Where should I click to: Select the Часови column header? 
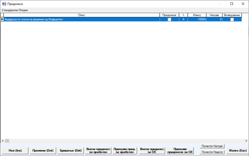click(214, 15)
